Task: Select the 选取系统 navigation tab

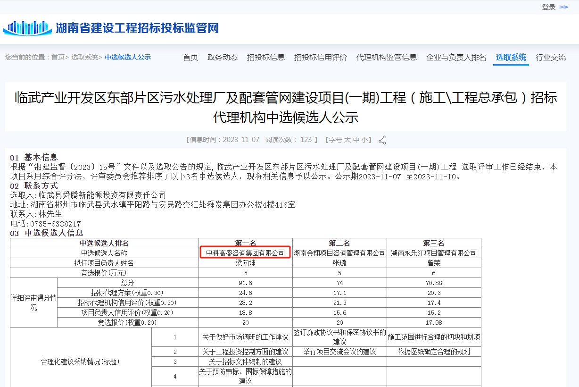Action: click(x=511, y=57)
